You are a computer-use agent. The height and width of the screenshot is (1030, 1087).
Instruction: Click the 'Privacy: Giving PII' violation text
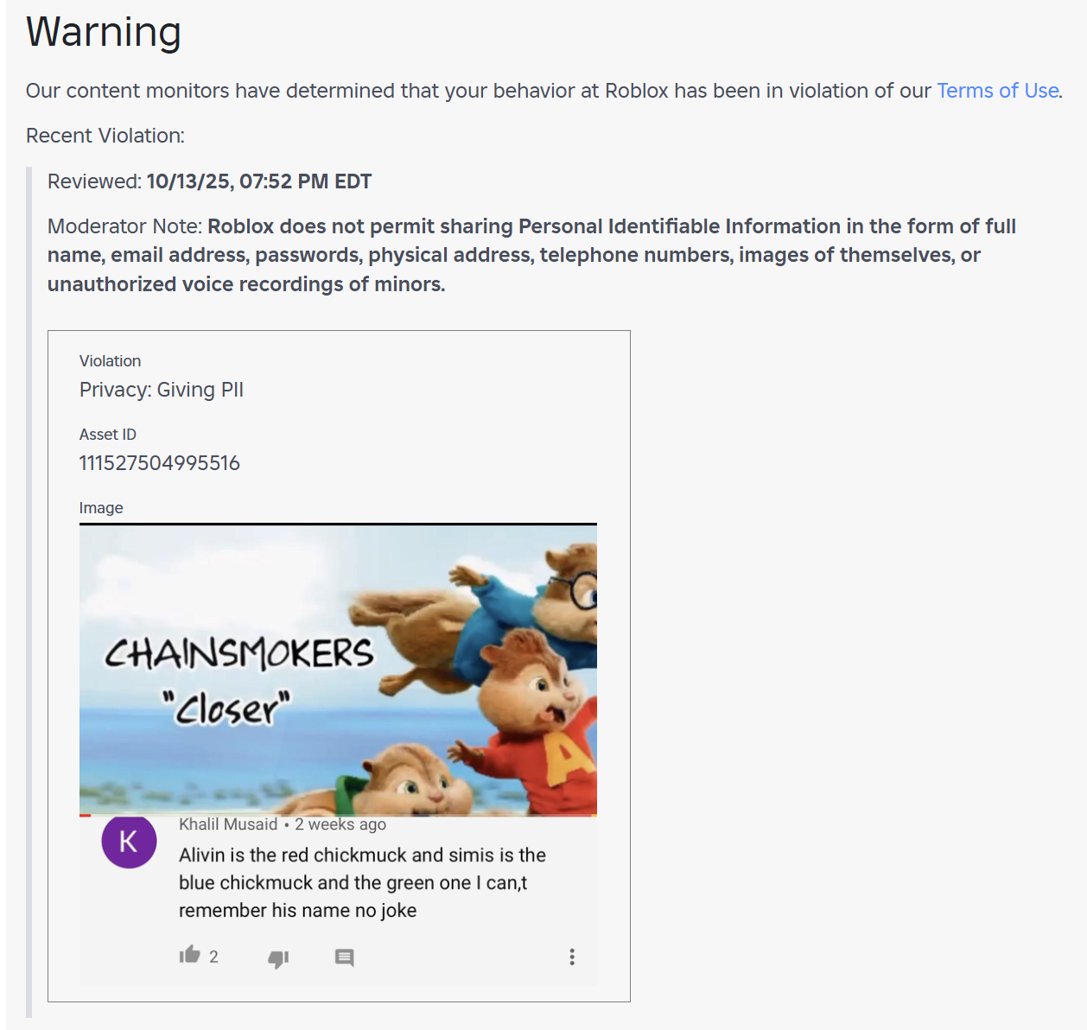162,390
